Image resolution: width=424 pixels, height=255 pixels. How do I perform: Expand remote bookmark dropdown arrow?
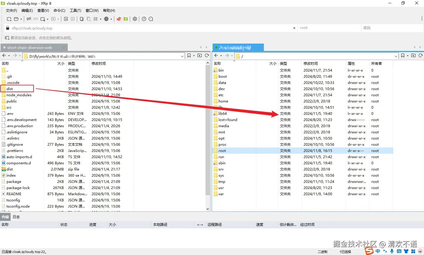[x=408, y=56]
